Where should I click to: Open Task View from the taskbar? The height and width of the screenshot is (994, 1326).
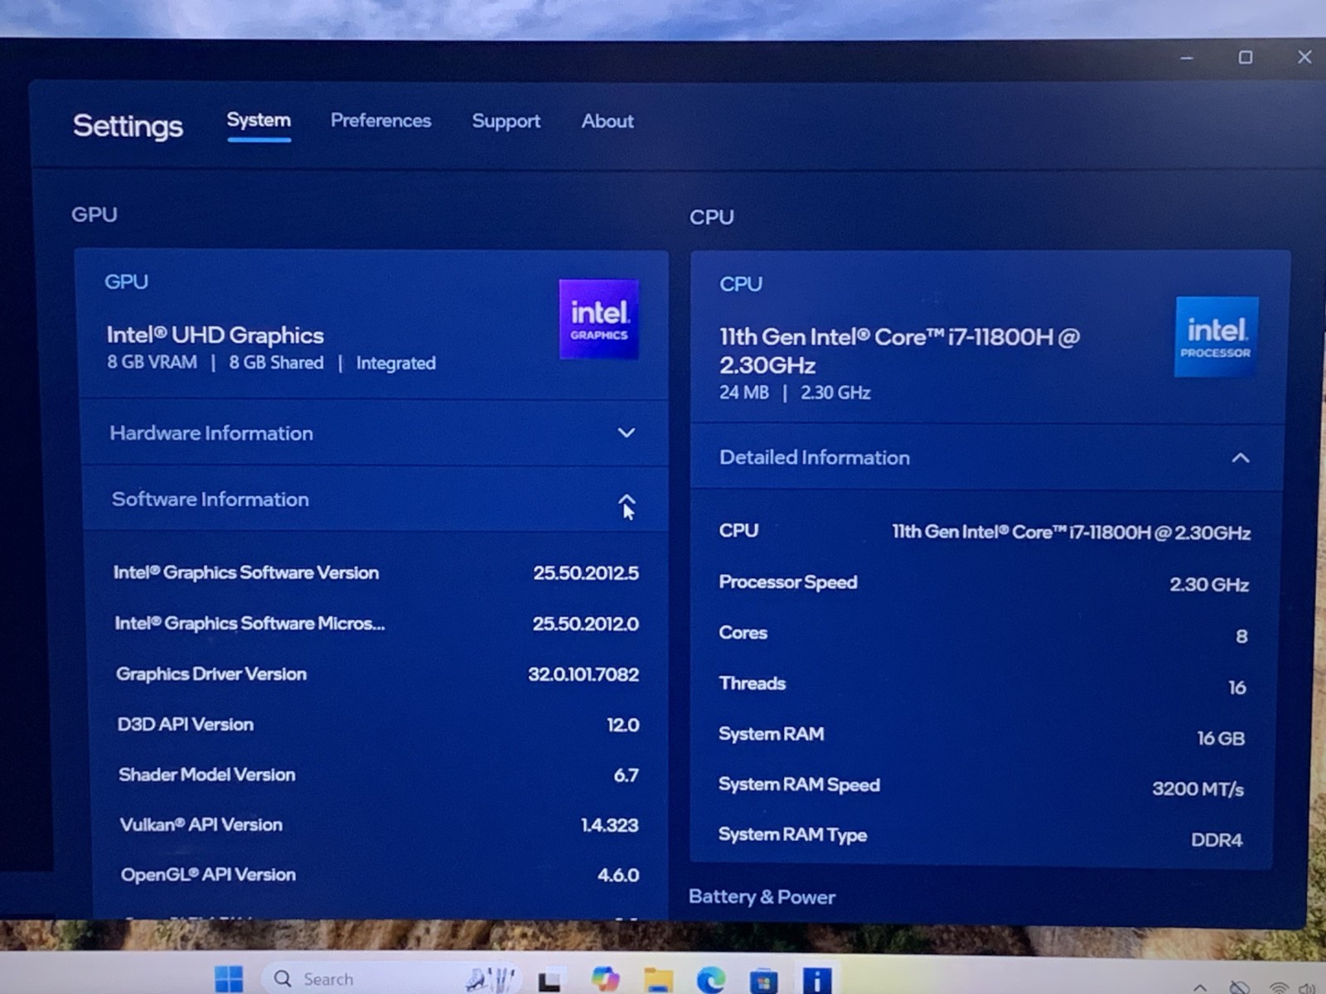[x=549, y=981]
